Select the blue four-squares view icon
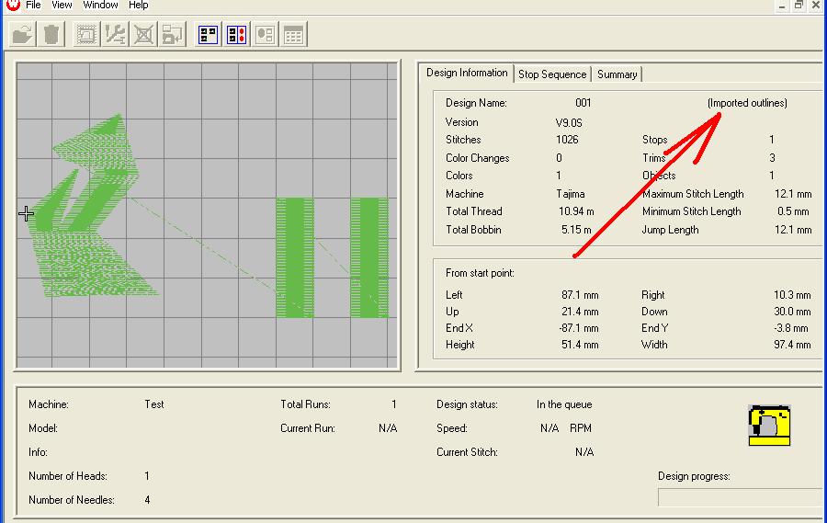827x523 pixels. (208, 35)
